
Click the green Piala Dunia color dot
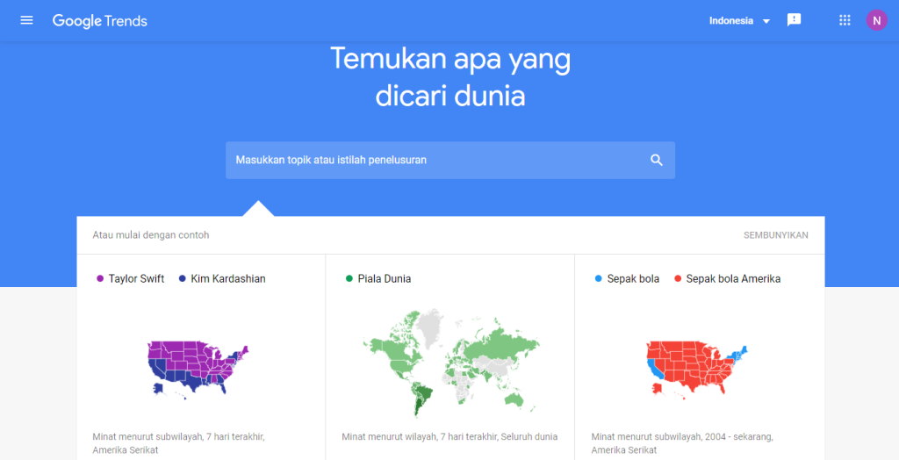(349, 279)
